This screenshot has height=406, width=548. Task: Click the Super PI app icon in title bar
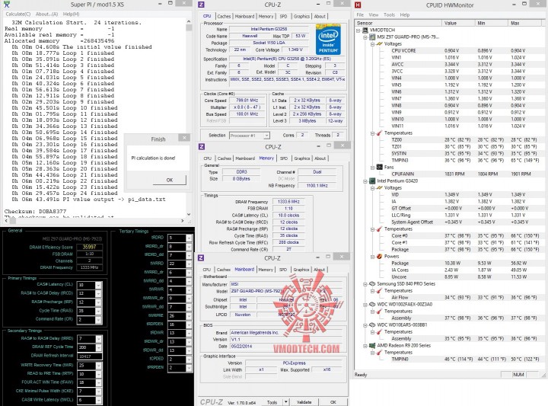(x=7, y=5)
